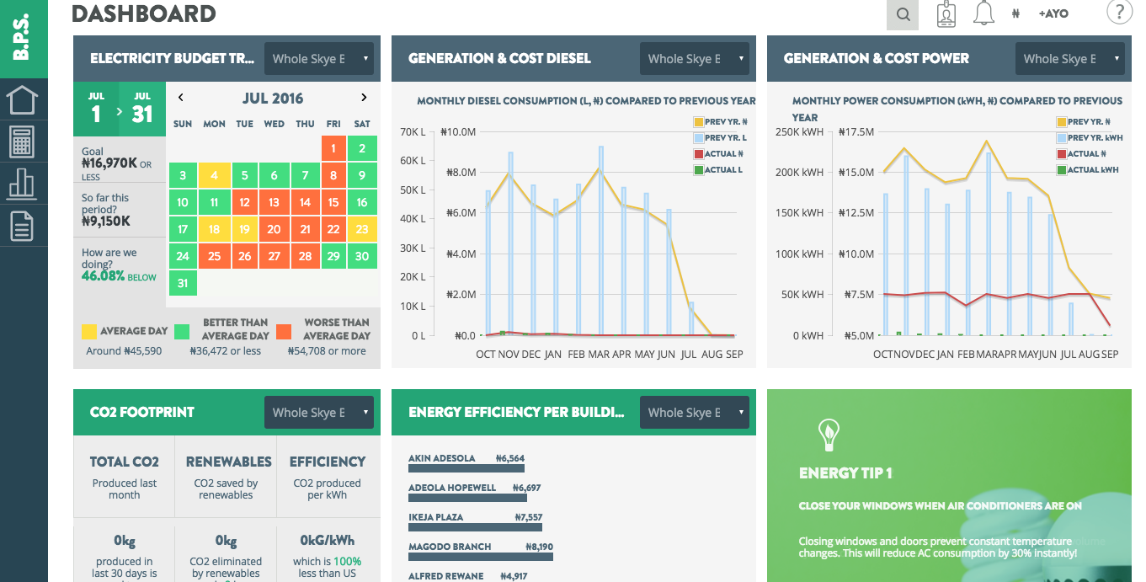Click the AKIN ADESOLA efficiency bar

[x=466, y=468]
